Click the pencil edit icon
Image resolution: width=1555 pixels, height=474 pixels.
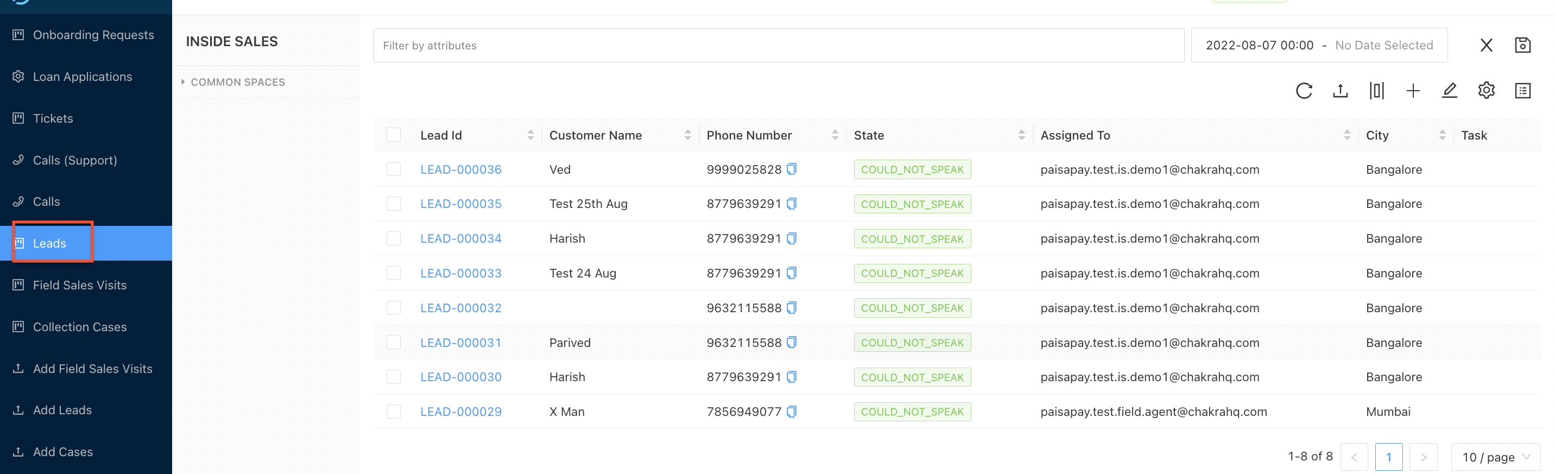point(1449,91)
